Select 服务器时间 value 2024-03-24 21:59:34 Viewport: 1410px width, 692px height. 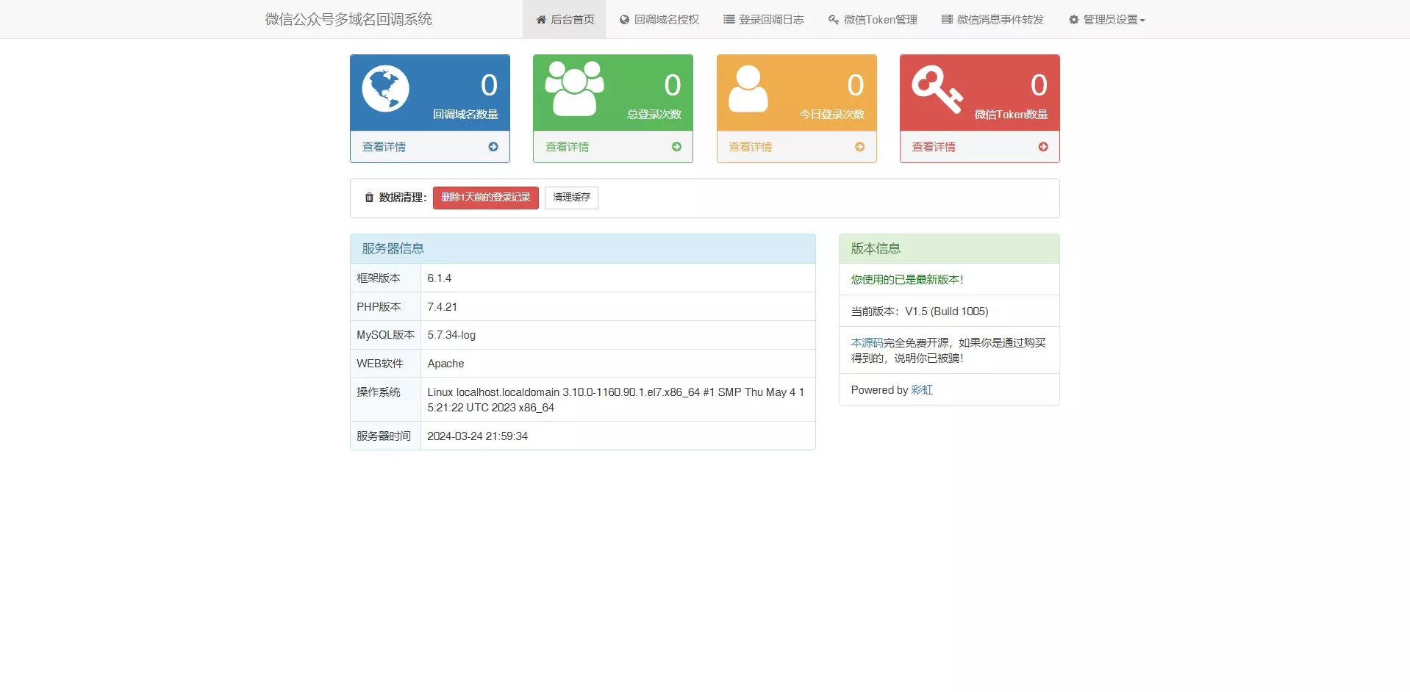click(477, 436)
